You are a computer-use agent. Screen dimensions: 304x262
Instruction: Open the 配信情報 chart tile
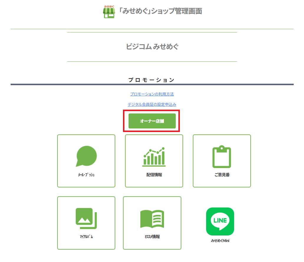point(154,161)
